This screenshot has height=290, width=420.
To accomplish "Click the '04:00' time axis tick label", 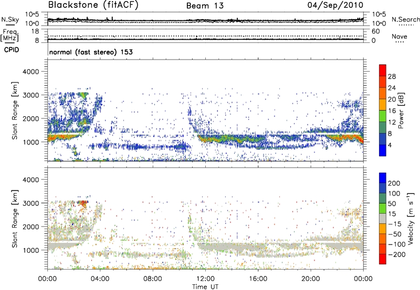I will 100,279.
